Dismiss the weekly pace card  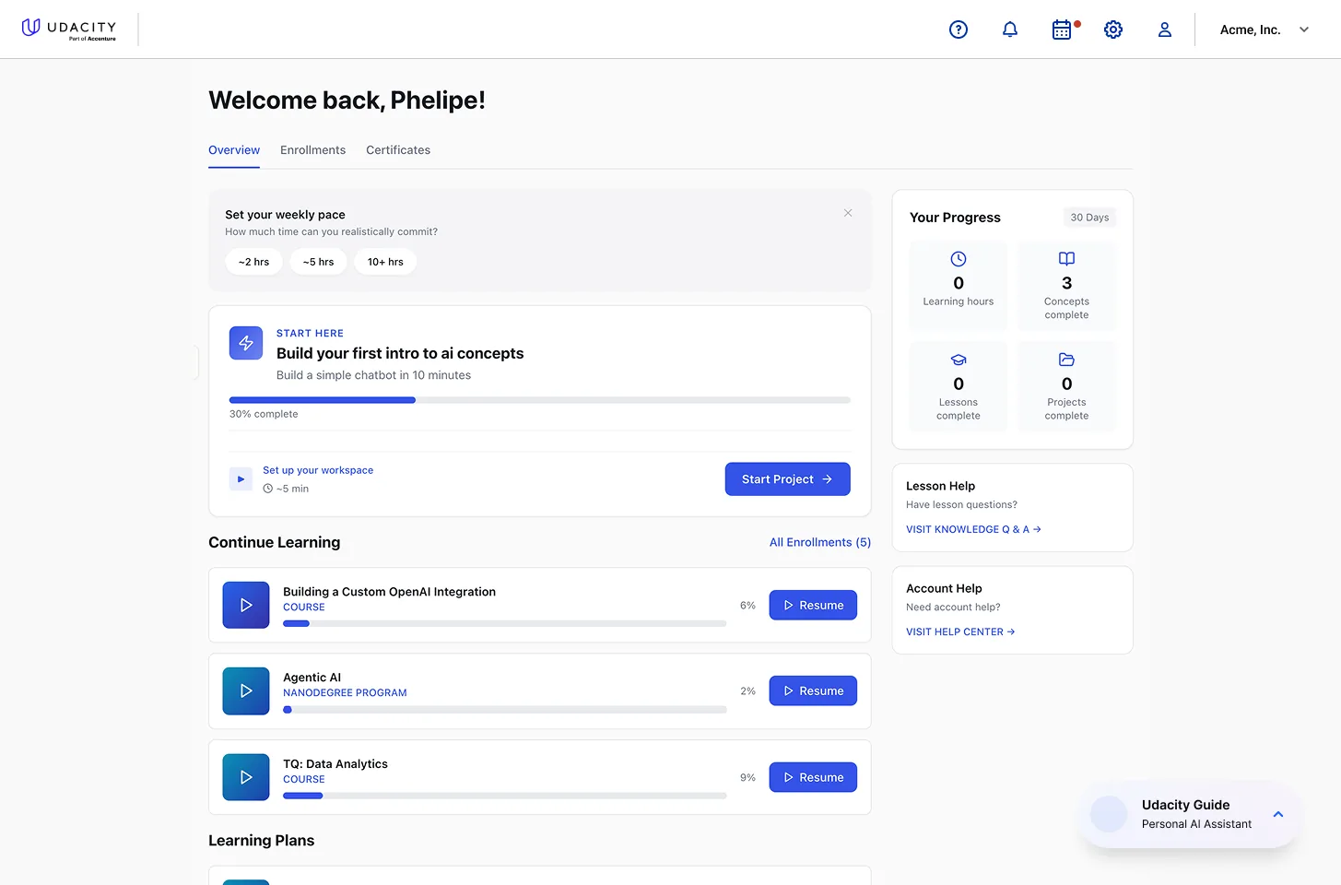848,213
